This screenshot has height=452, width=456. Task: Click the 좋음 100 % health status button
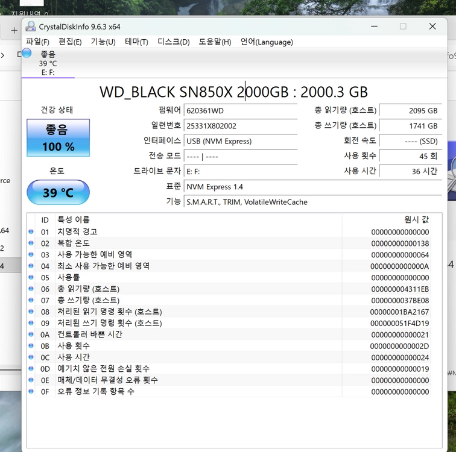(x=58, y=137)
